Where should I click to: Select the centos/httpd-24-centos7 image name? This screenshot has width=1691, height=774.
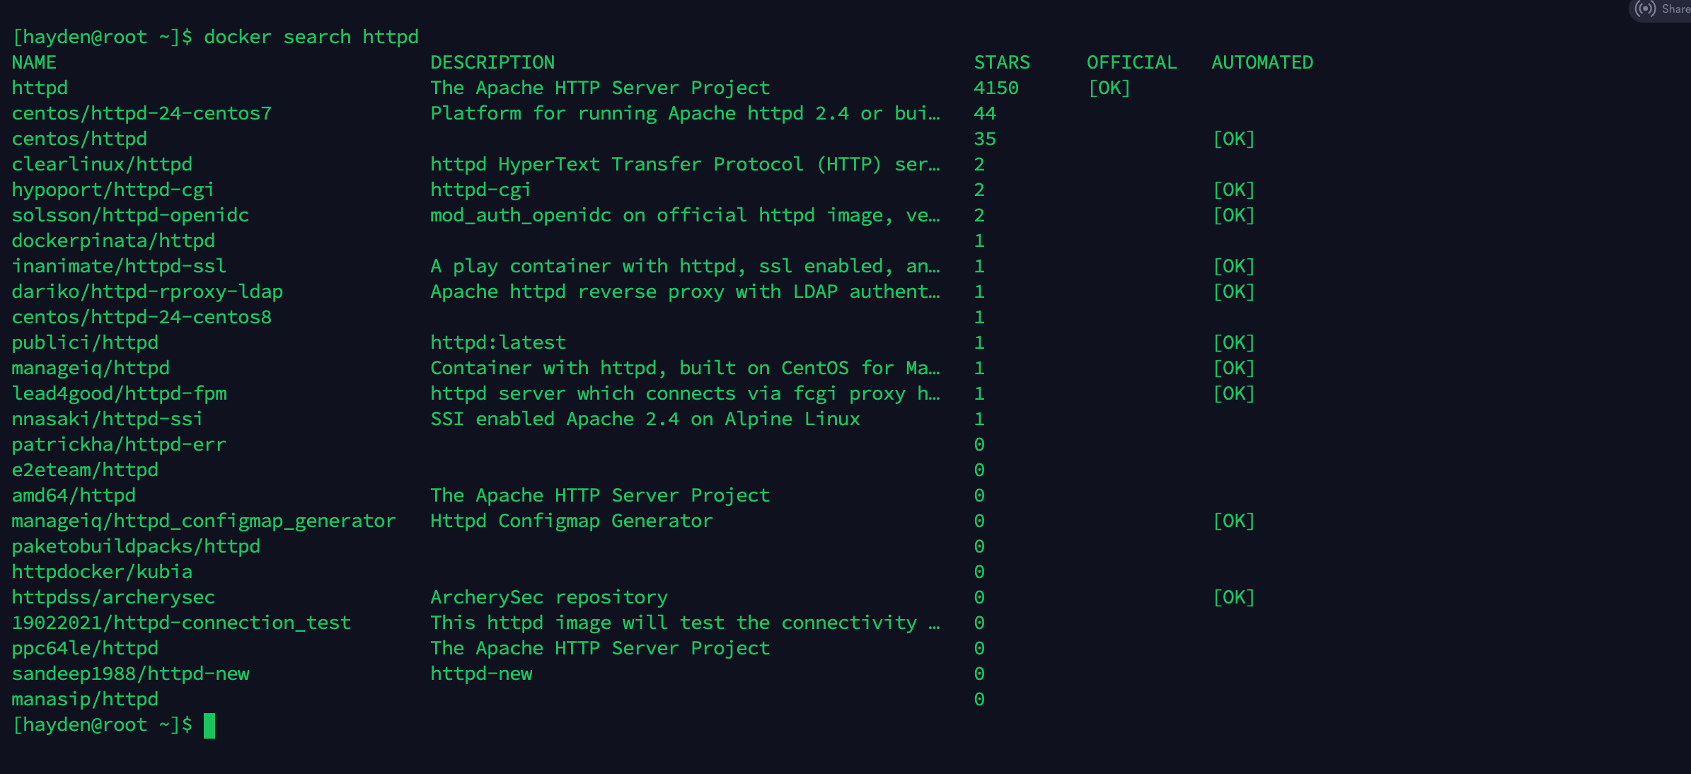(x=142, y=114)
